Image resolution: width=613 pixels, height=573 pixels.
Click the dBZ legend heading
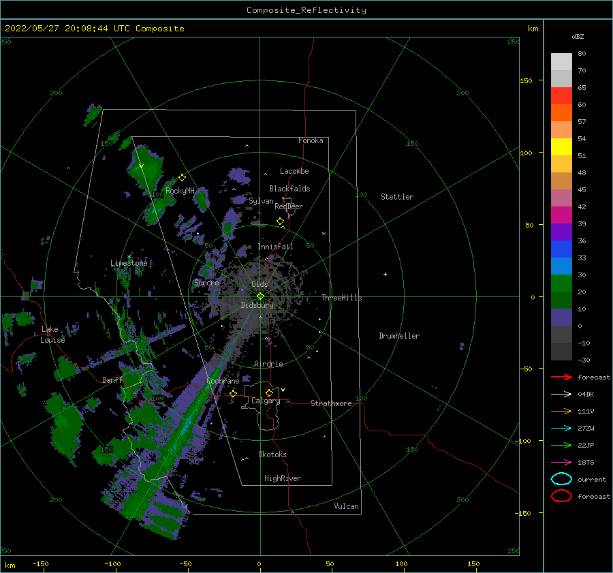point(578,36)
